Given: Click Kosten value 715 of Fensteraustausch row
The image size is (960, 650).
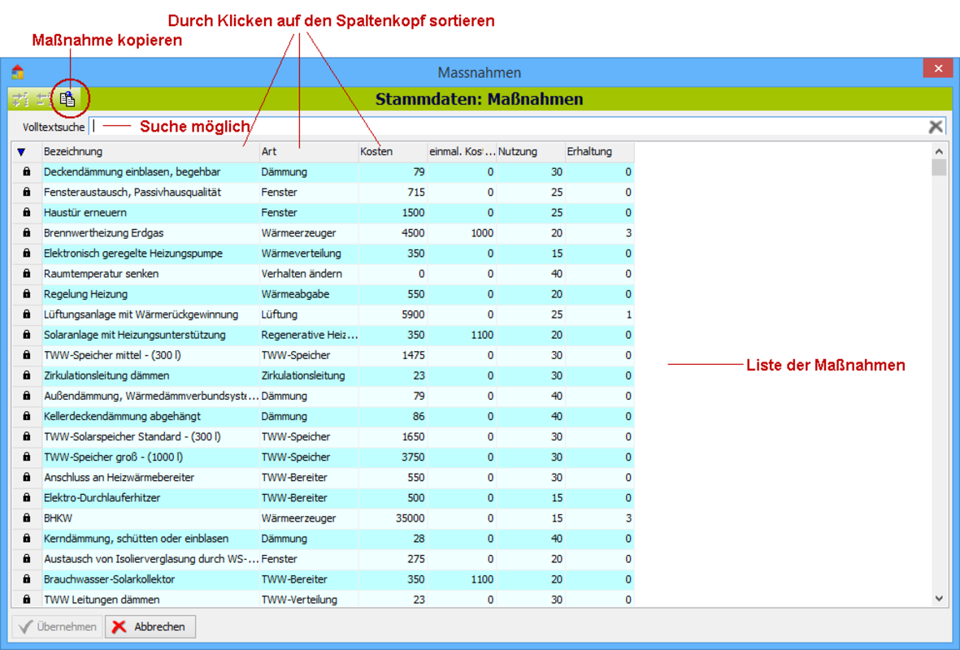Looking at the screenshot, I should [415, 193].
